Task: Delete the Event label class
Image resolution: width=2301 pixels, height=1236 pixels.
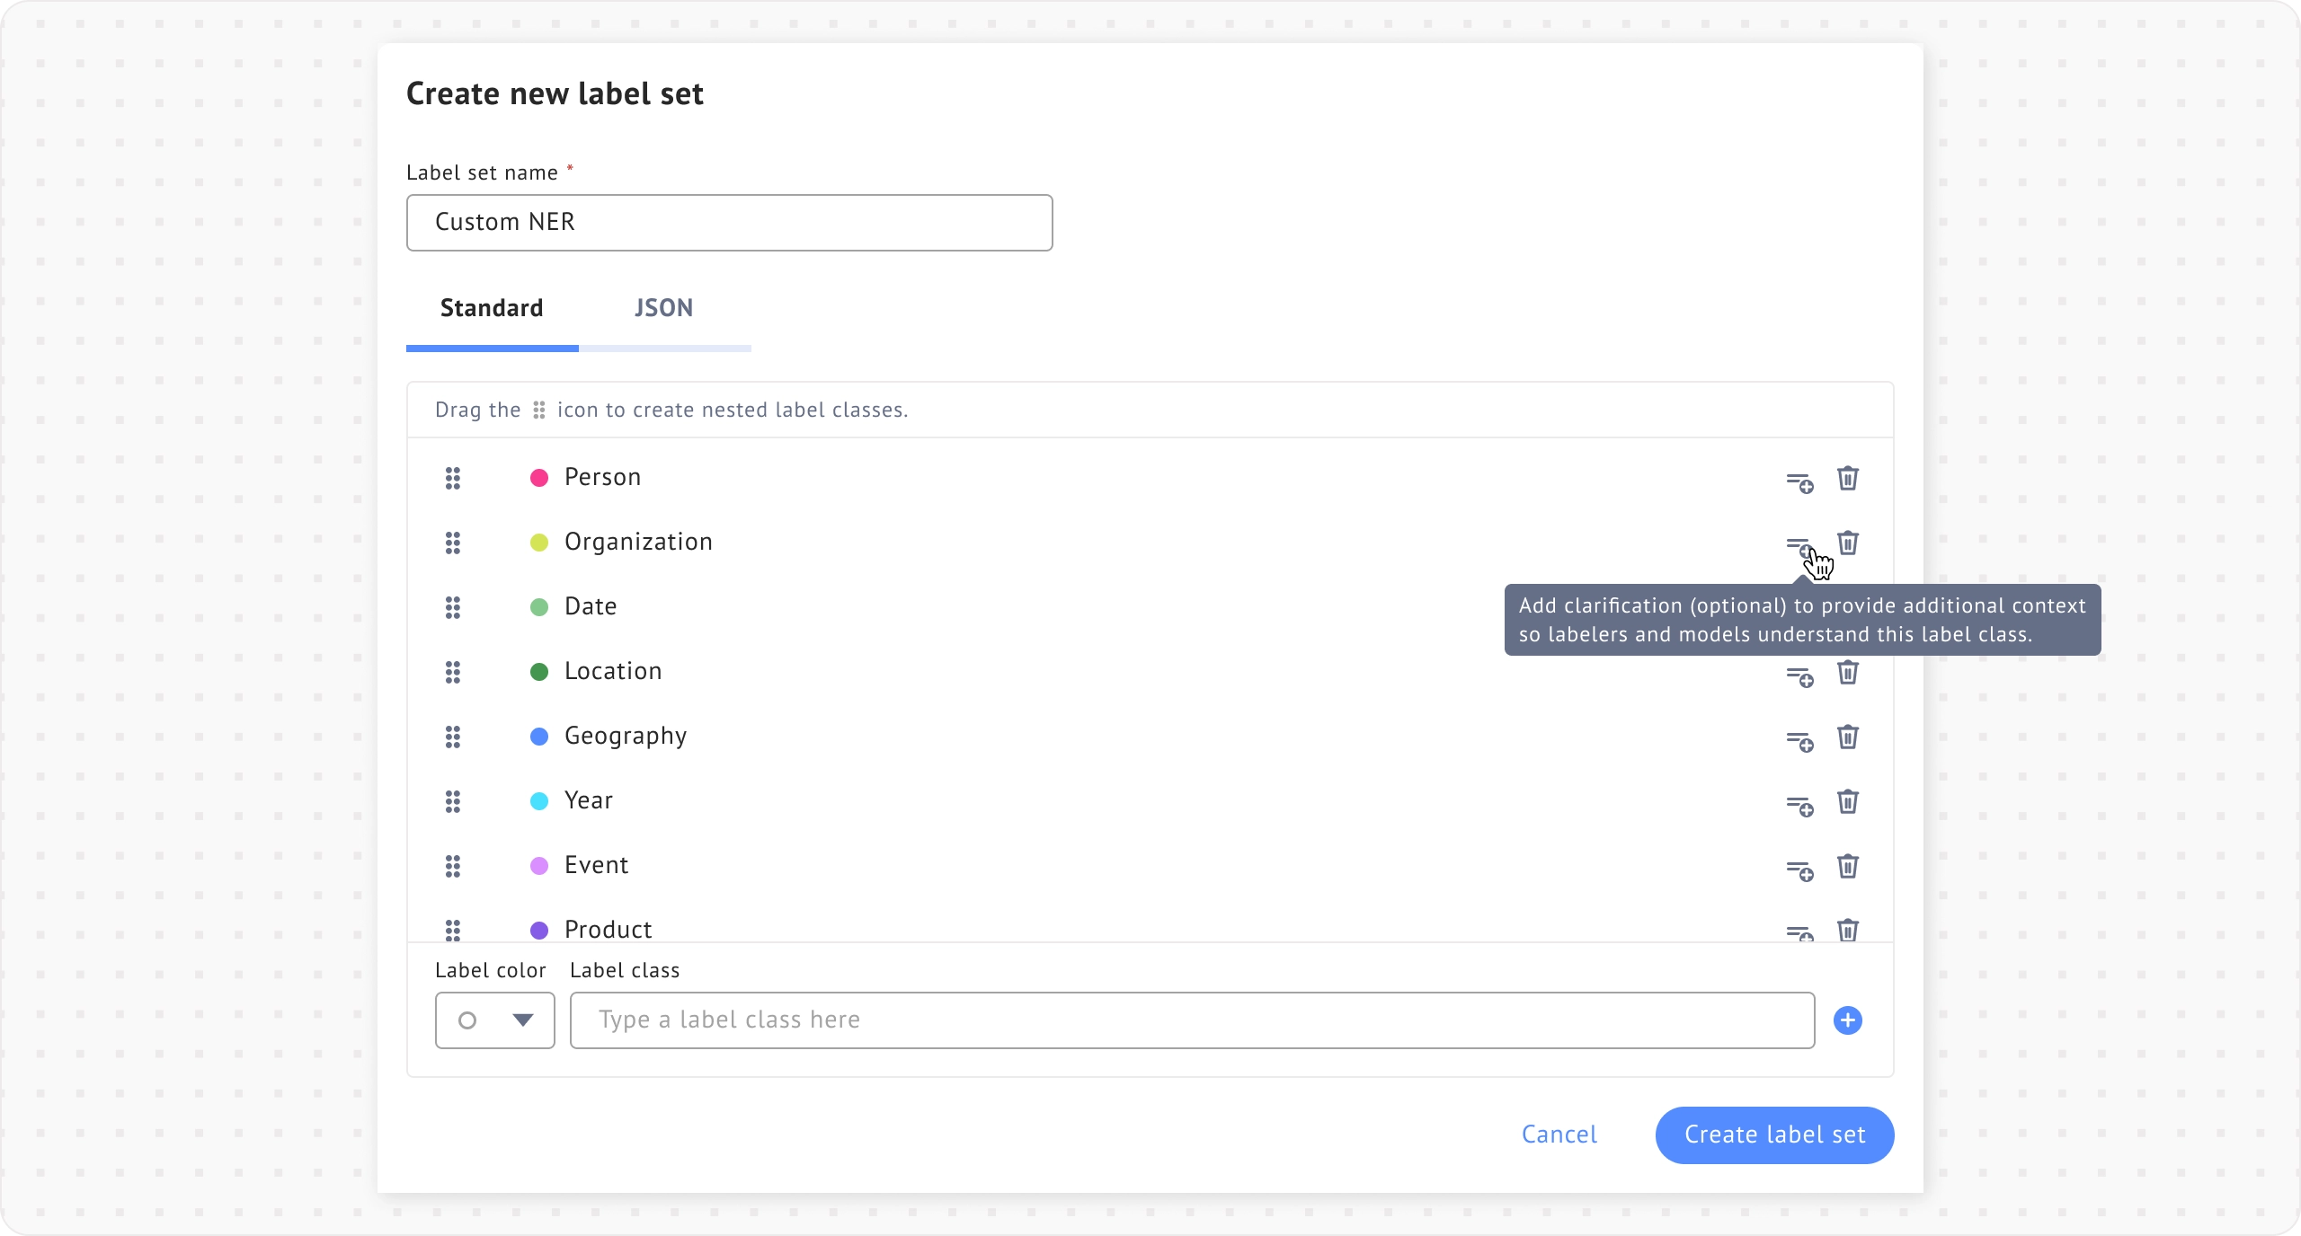Action: pyautogui.click(x=1847, y=866)
